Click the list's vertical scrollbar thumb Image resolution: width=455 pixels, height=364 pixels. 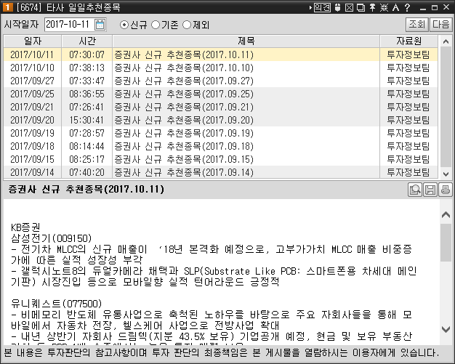pyautogui.click(x=446, y=107)
